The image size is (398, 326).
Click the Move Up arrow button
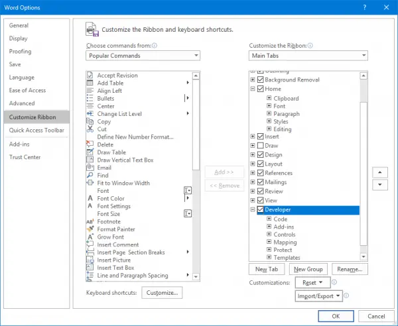pos(379,172)
